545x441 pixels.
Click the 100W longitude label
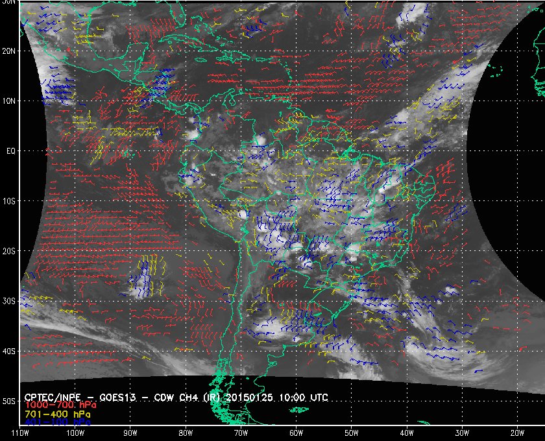point(75,433)
